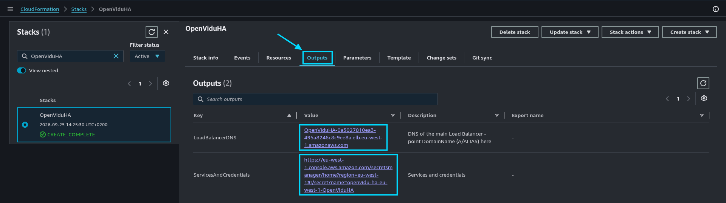This screenshot has height=203, width=726.
Task: Switch to the Parameters tab
Action: pos(357,58)
